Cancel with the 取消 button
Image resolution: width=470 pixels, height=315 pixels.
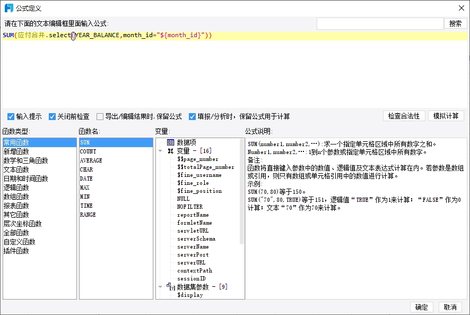coord(450,307)
